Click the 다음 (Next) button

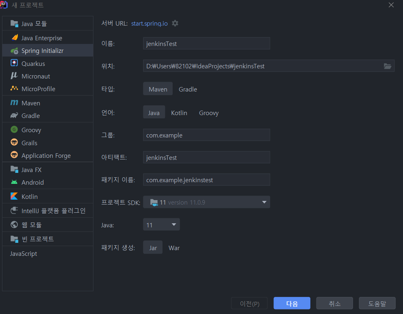(x=292, y=303)
